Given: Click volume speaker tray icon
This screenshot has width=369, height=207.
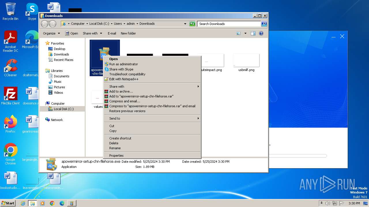Looking at the screenshot, I should pyautogui.click(x=327, y=203).
